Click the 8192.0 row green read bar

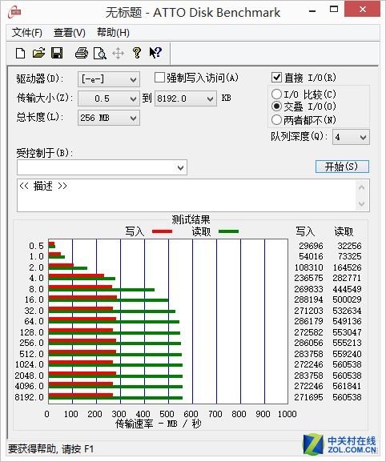(x=115, y=398)
